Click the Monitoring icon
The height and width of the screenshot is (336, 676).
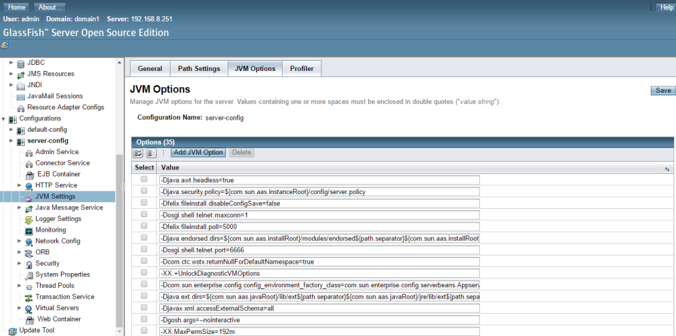point(29,231)
